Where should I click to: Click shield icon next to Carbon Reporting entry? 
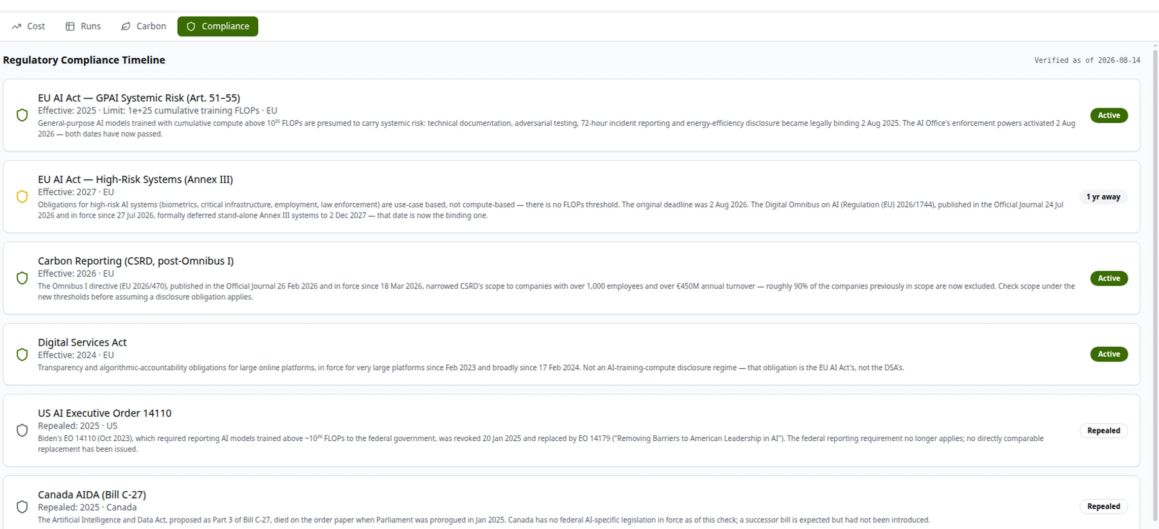click(x=22, y=278)
